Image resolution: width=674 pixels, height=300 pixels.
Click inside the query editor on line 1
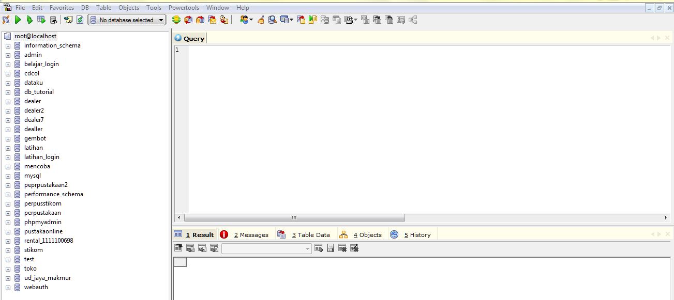click(429, 50)
